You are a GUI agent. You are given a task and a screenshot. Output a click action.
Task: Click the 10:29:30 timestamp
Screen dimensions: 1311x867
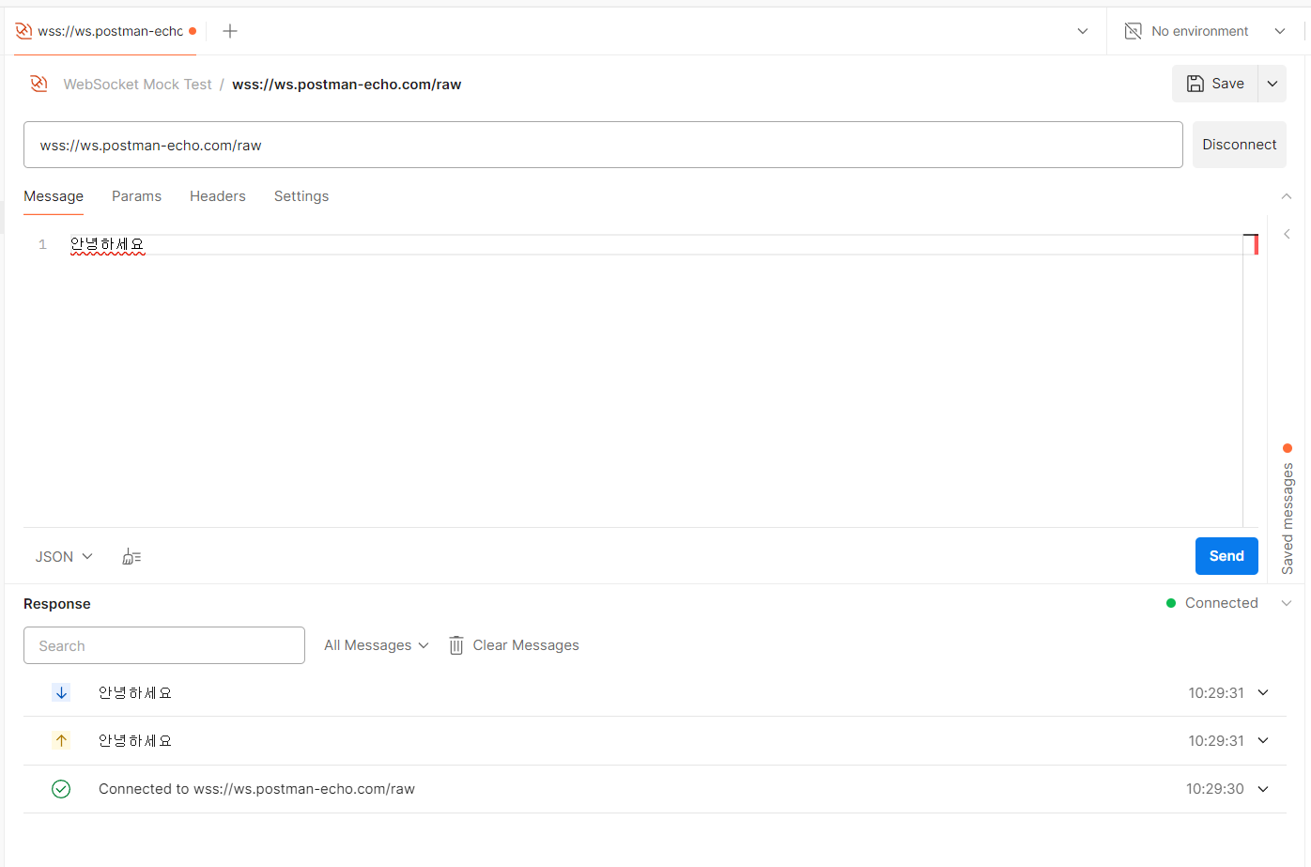(x=1214, y=789)
